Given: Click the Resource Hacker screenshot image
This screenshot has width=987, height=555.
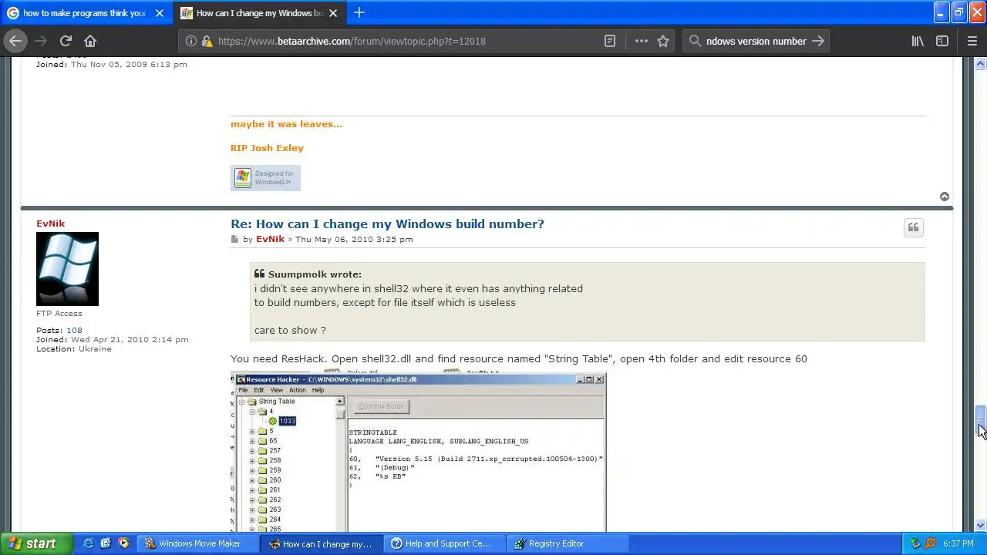Looking at the screenshot, I should click(418, 452).
